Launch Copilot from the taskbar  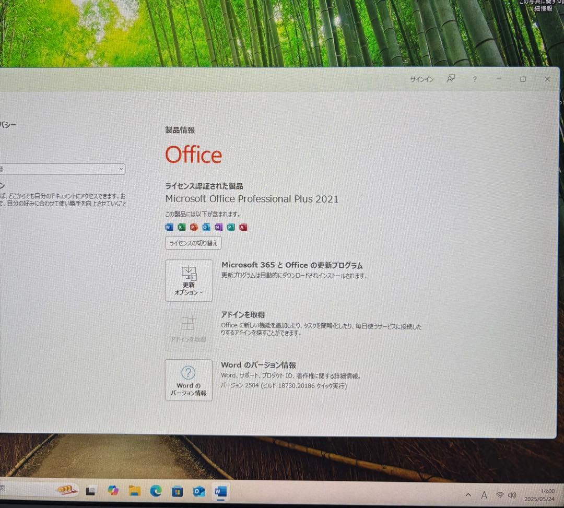[x=113, y=491]
